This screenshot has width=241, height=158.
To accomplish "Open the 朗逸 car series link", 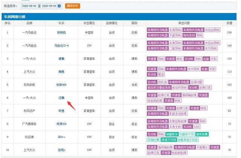I will click(61, 72).
